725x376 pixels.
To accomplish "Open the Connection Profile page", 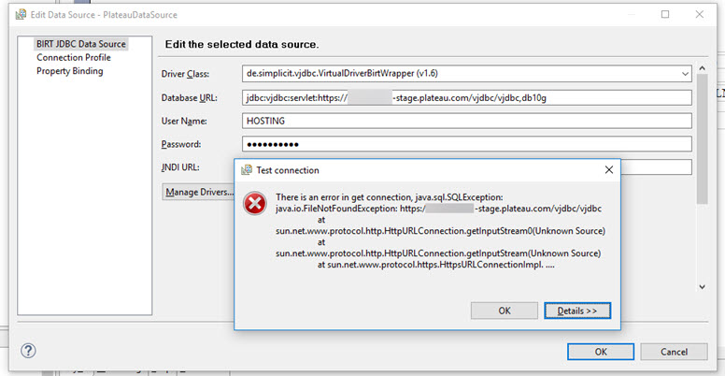I will coord(74,57).
